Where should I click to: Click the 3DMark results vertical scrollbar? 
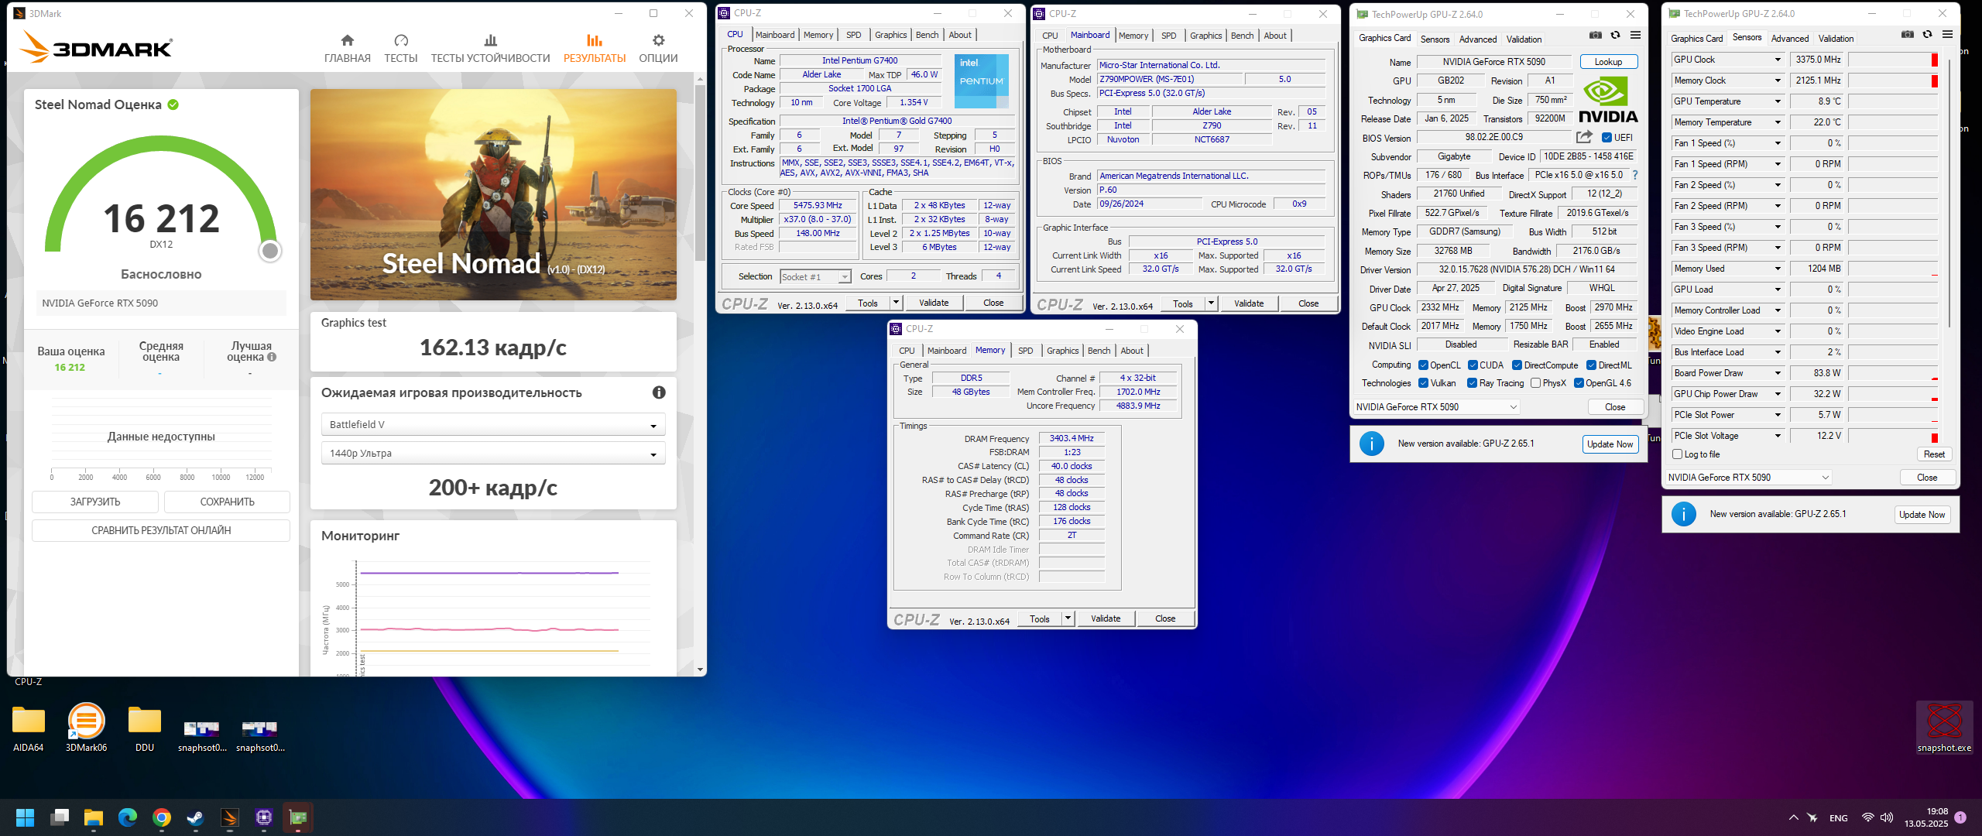click(x=700, y=172)
